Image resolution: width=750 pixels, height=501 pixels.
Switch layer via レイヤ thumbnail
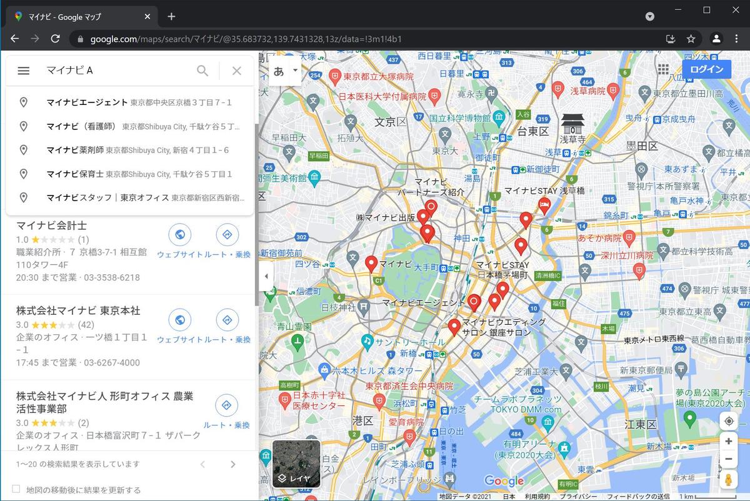click(296, 464)
